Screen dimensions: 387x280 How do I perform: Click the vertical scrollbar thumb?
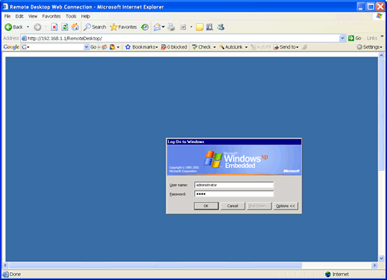tap(382, 114)
